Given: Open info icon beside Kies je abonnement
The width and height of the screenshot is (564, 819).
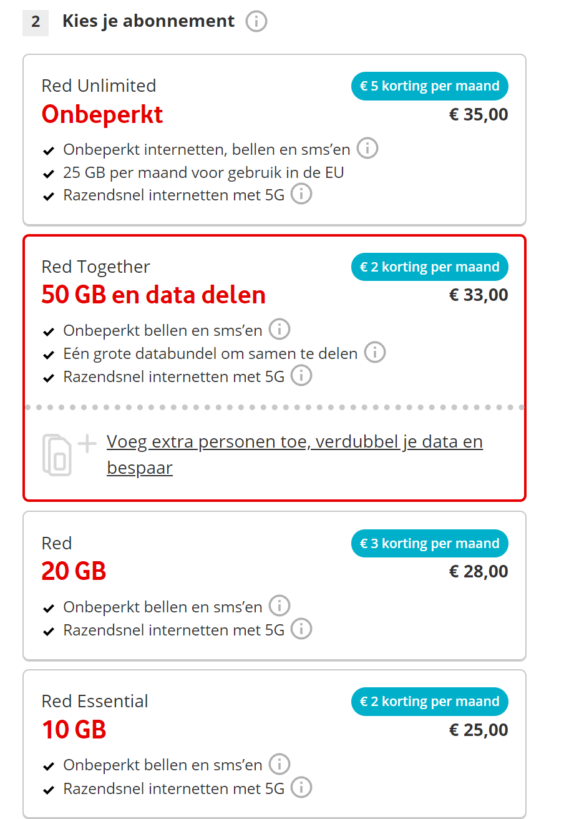Looking at the screenshot, I should (256, 22).
